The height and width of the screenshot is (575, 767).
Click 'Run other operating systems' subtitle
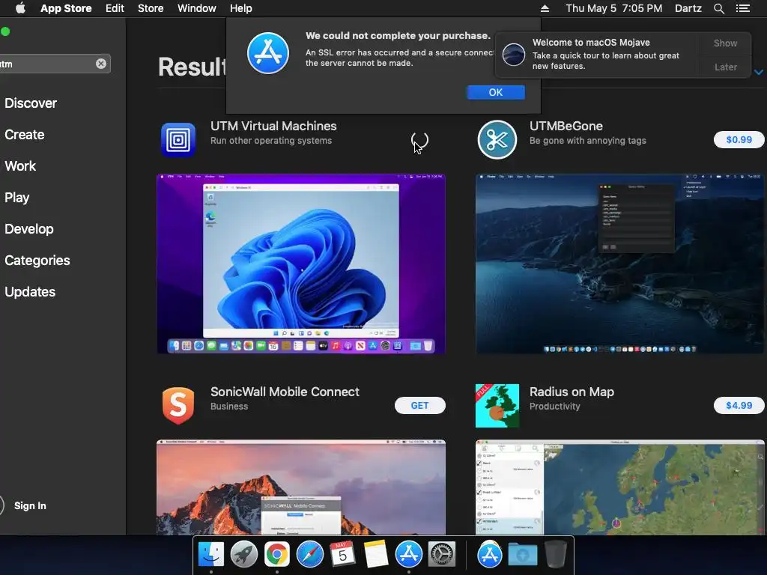271,141
